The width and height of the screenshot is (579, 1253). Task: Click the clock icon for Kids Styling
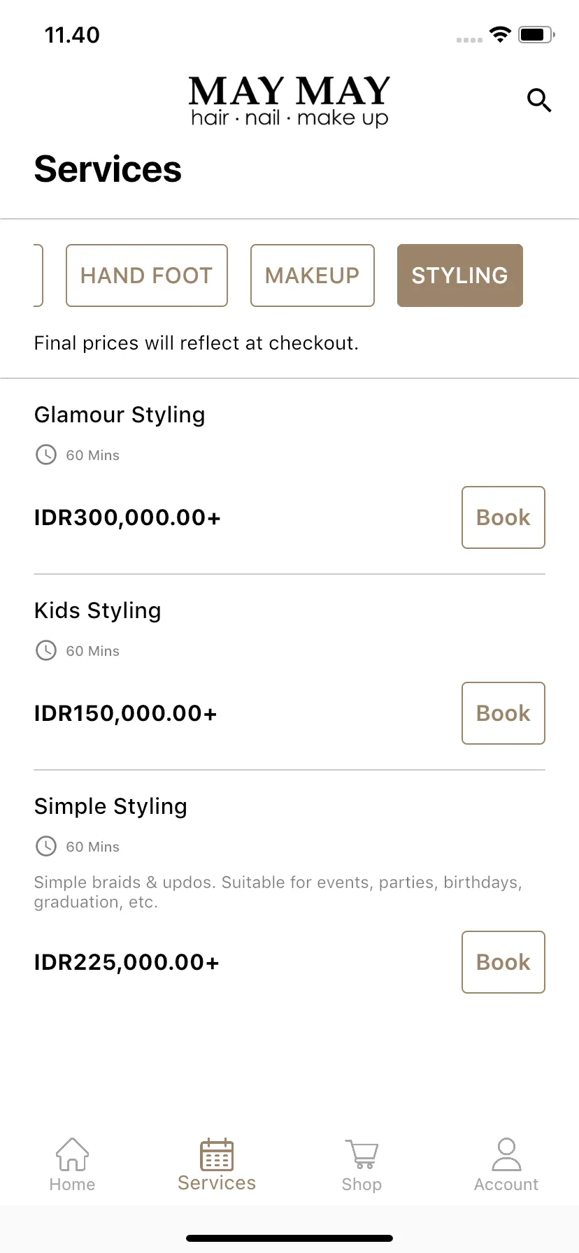point(46,651)
